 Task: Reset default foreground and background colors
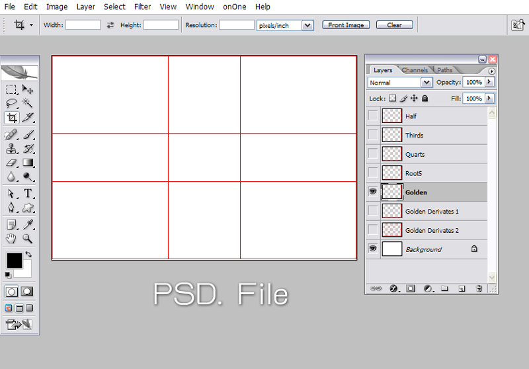[8, 275]
